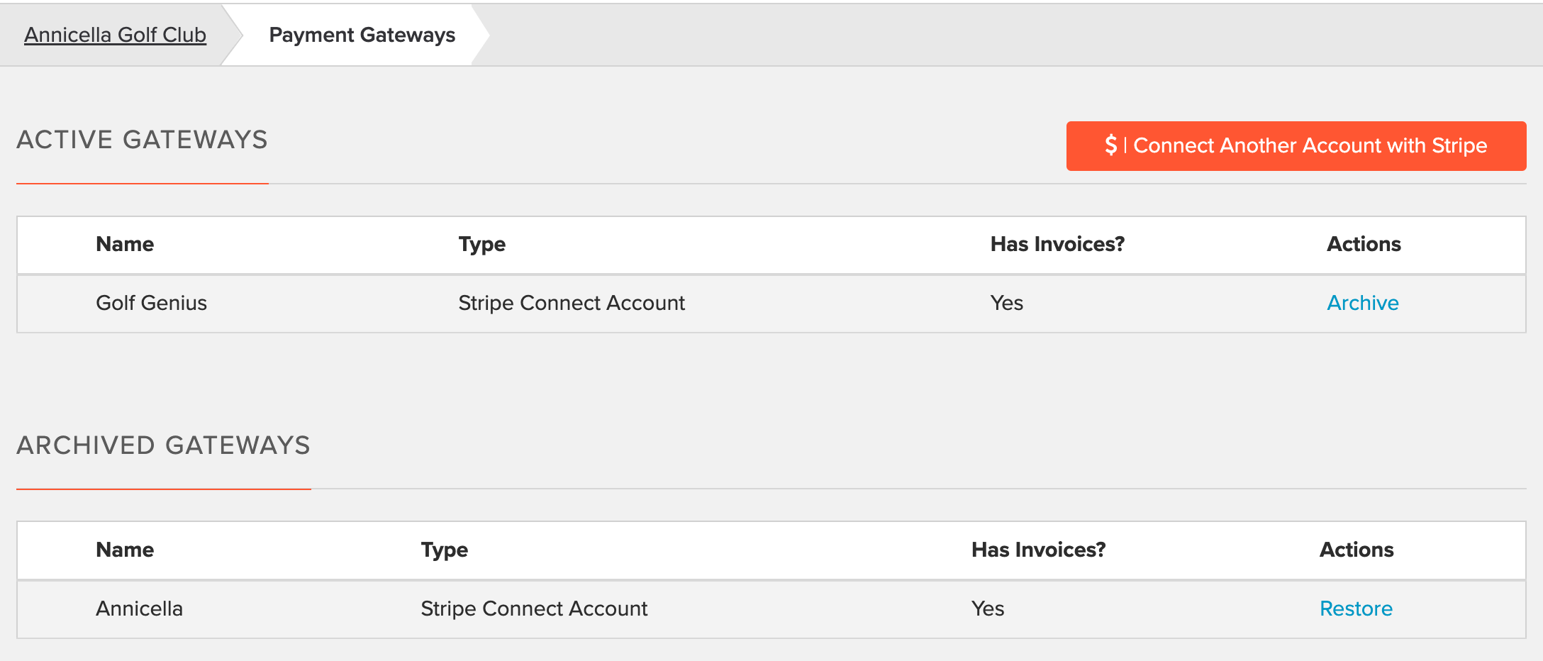
Task: Click Name column header in Active Gateways table
Action: [x=125, y=244]
